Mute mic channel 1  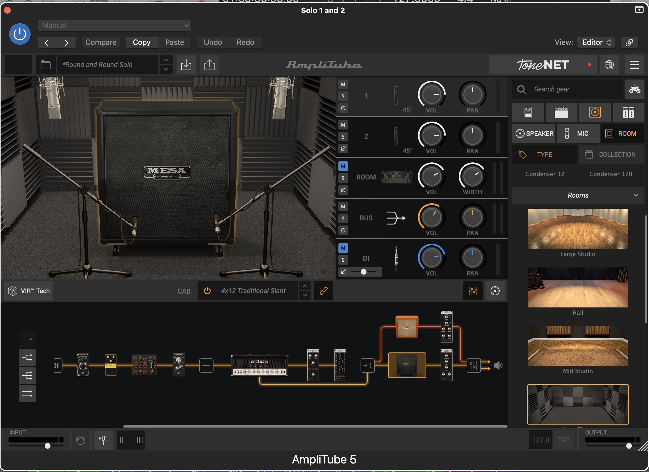(x=343, y=85)
